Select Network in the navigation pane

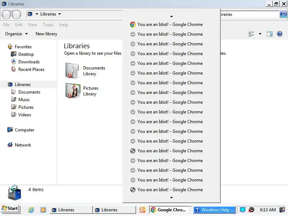(19, 145)
